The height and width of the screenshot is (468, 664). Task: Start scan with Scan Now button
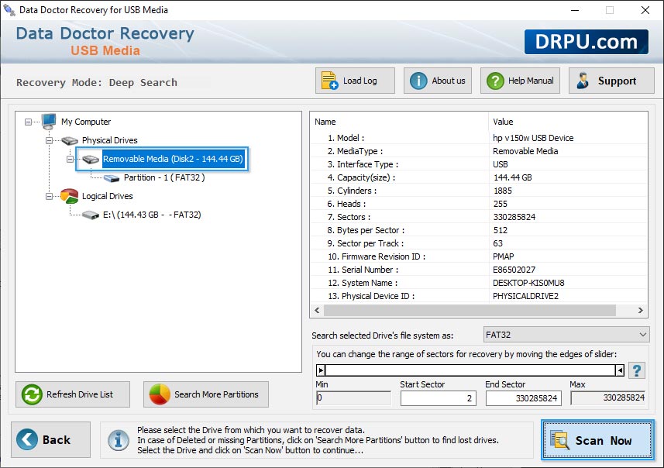tap(597, 439)
